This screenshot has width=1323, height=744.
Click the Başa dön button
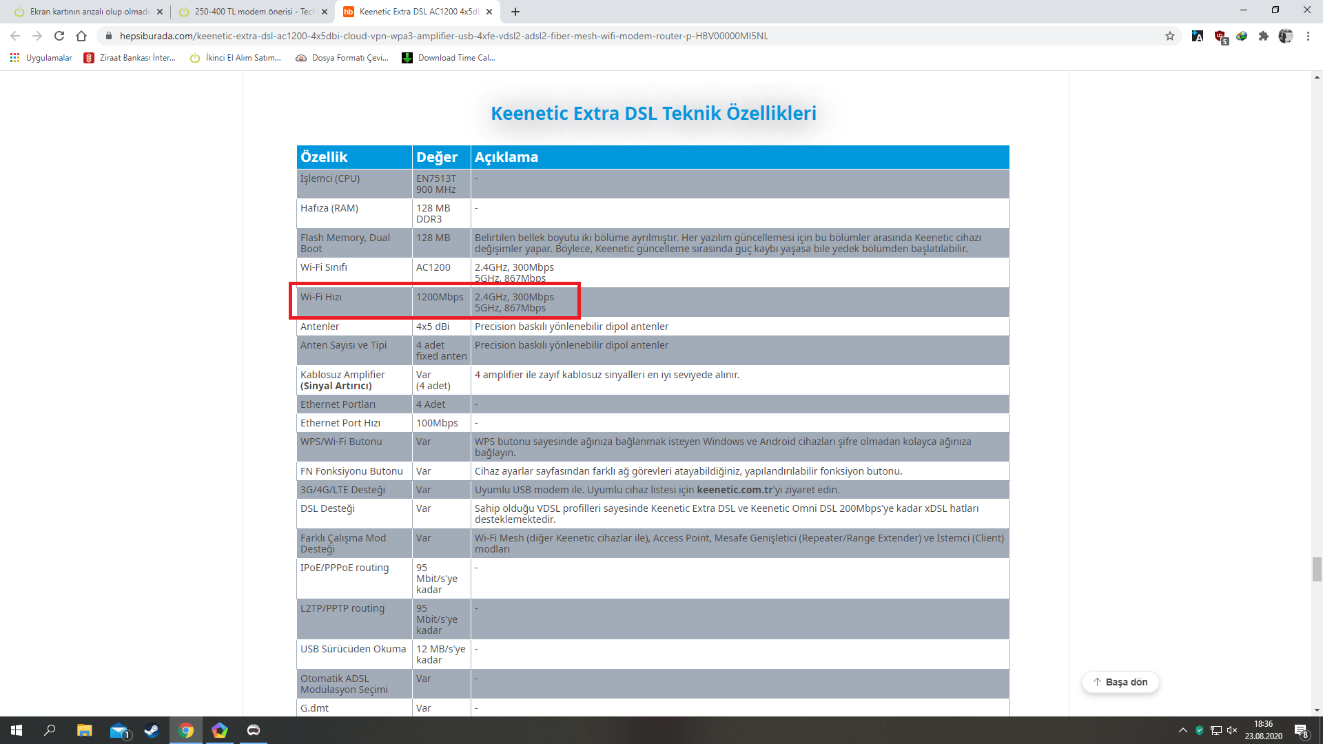tap(1120, 682)
